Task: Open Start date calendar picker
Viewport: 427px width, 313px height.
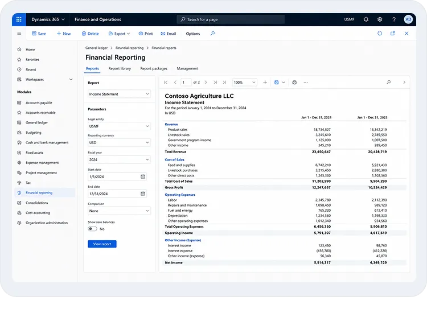Action: click(x=143, y=176)
